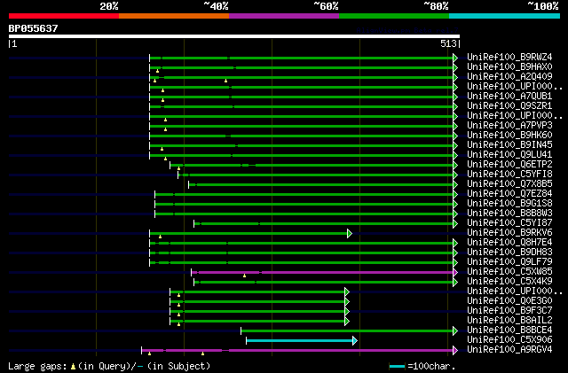Image resolution: width=568 pixels, height=373 pixels.
Task: Click the green arrowhead ending the B9RKV6 alignment
Action: pos(350,233)
